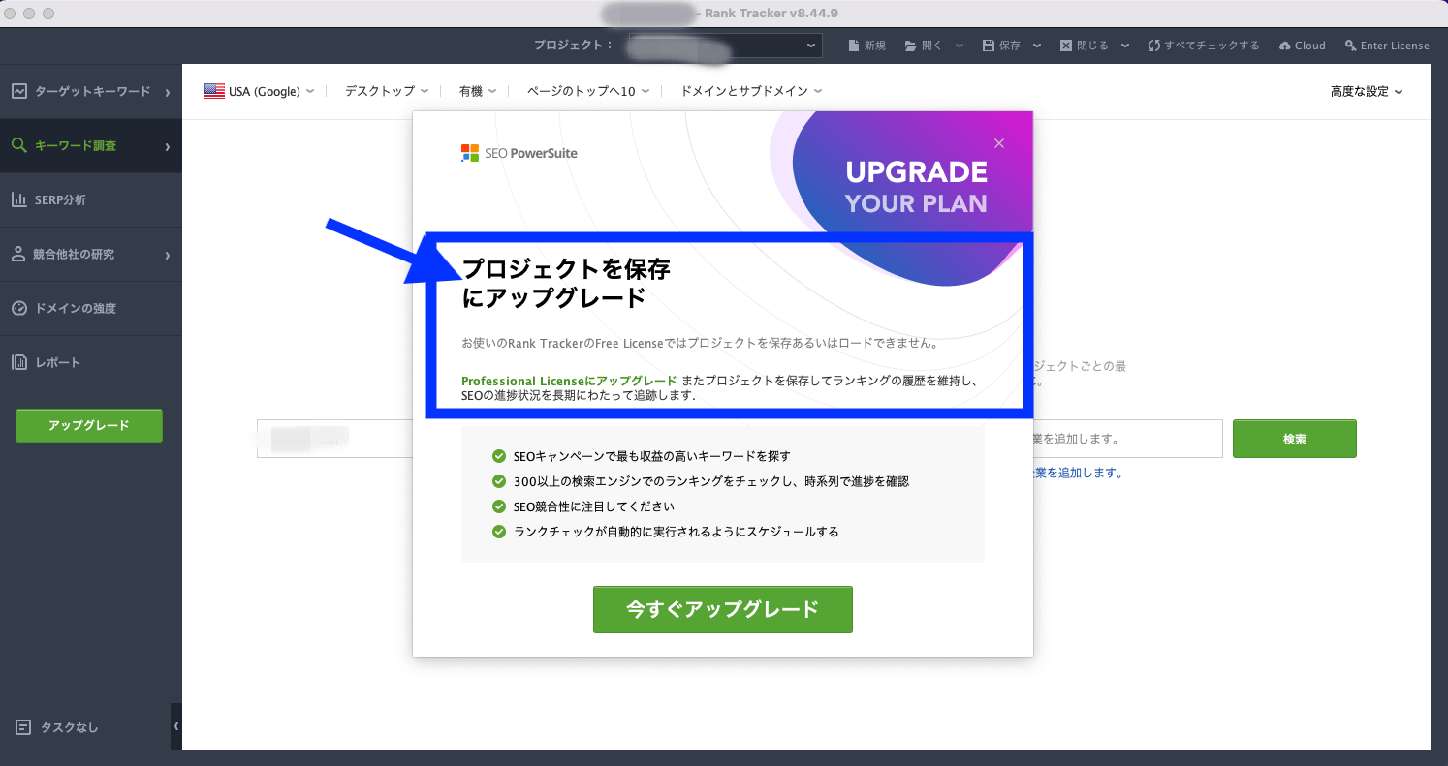Click the UPGRADE YOUR PLAN banner text
1448x766 pixels.
pyautogui.click(x=916, y=188)
